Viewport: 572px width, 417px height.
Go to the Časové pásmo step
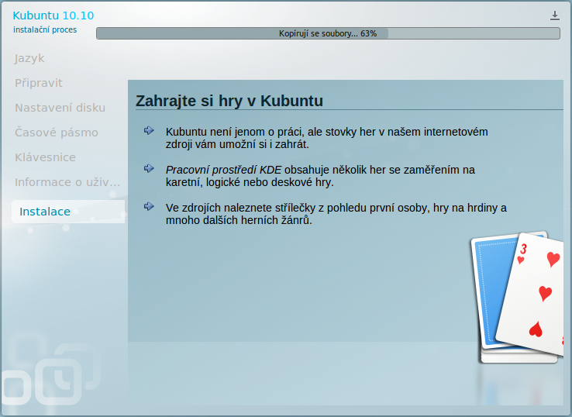click(57, 133)
